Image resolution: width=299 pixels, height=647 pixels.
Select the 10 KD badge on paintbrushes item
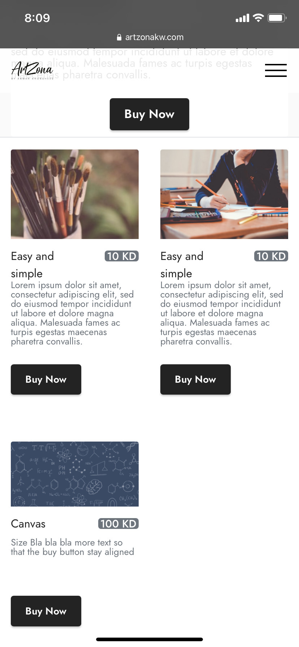(x=122, y=256)
